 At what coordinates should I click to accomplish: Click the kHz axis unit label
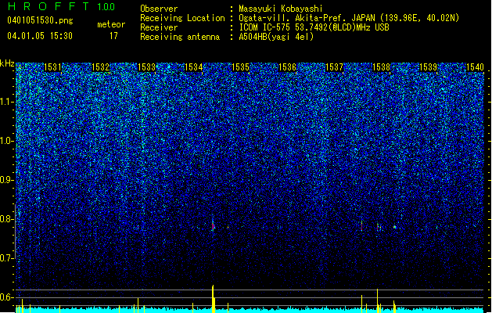coord(7,63)
